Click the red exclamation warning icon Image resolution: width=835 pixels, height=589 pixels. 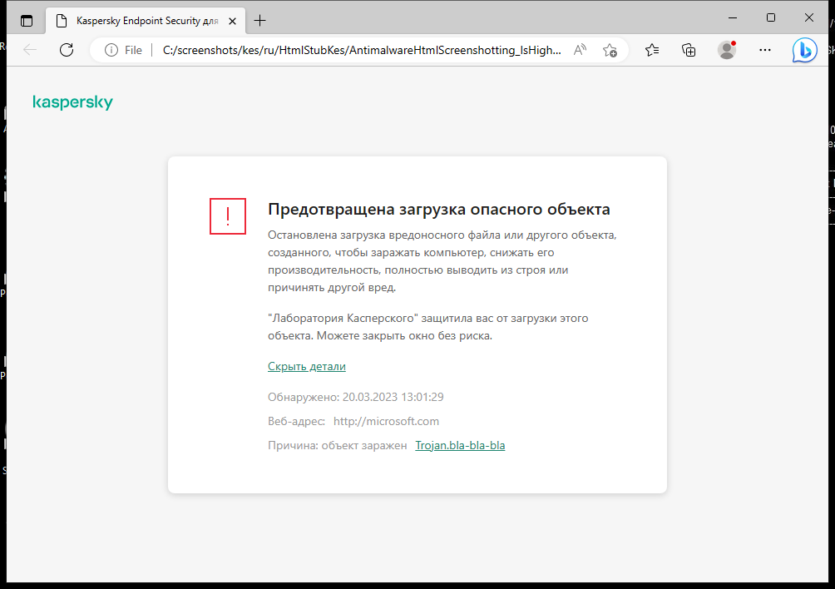(x=227, y=216)
